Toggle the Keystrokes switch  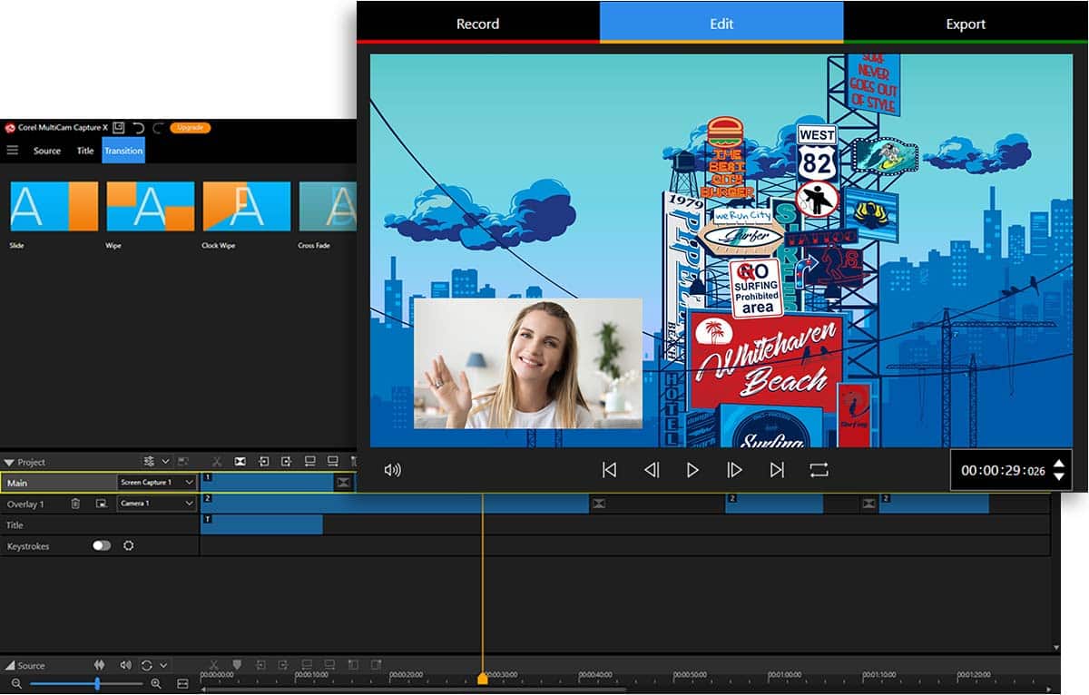point(102,546)
